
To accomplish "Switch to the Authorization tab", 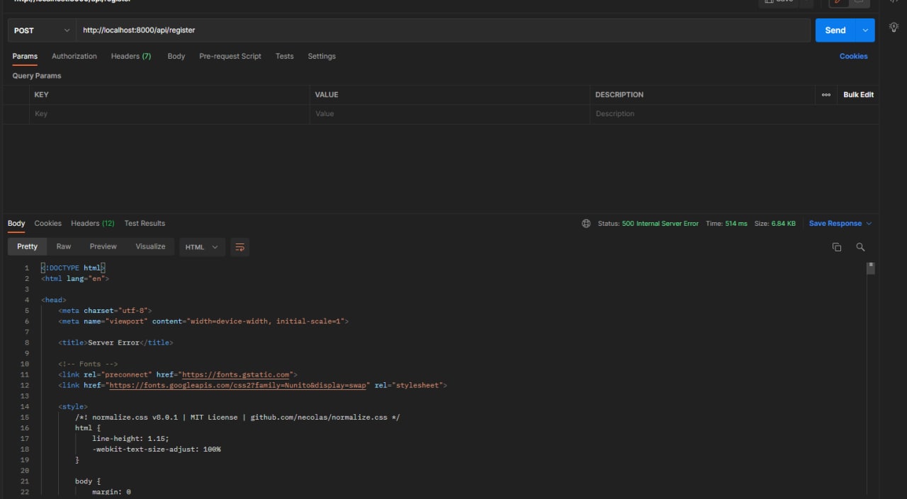I will click(x=74, y=57).
